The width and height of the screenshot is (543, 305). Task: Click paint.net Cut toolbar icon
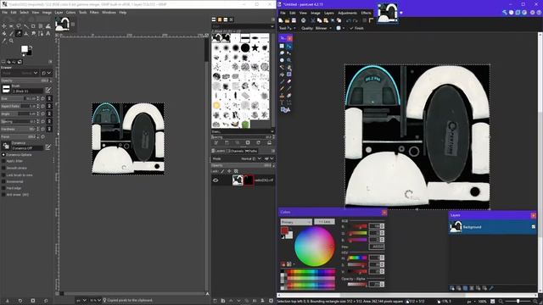(x=313, y=20)
